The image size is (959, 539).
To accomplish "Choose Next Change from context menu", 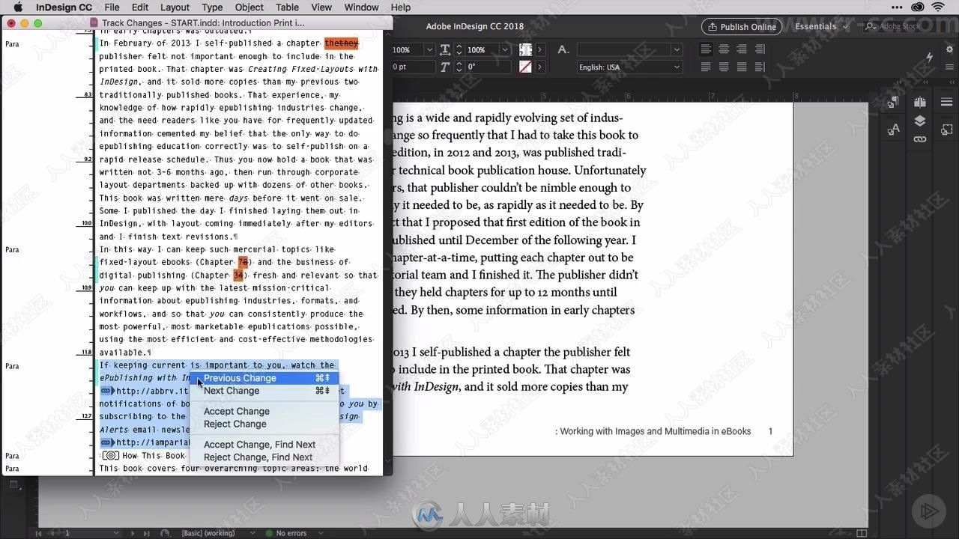I will pyautogui.click(x=263, y=391).
